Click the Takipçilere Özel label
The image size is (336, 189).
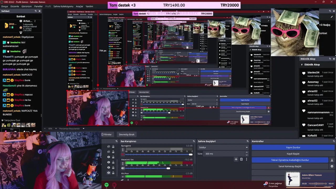(12, 120)
